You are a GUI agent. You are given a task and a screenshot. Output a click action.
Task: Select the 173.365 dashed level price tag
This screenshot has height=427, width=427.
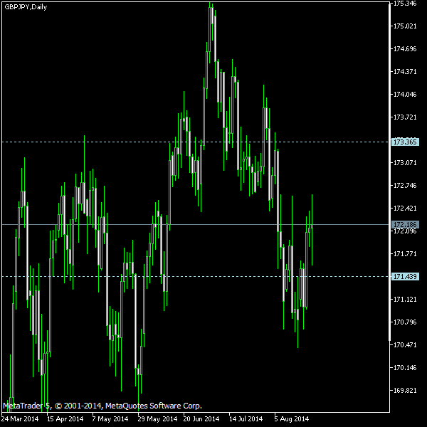coord(405,142)
